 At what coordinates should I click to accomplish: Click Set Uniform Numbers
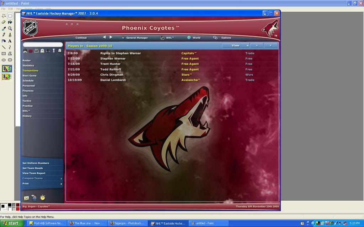pyautogui.click(x=36, y=163)
